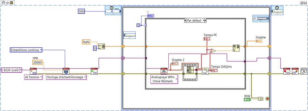This screenshot has height=111, width=308.
Task: Click the Graphe DBL indicator terminal
Action: (x=259, y=41)
